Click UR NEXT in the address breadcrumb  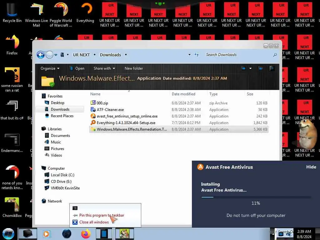(x=81, y=55)
